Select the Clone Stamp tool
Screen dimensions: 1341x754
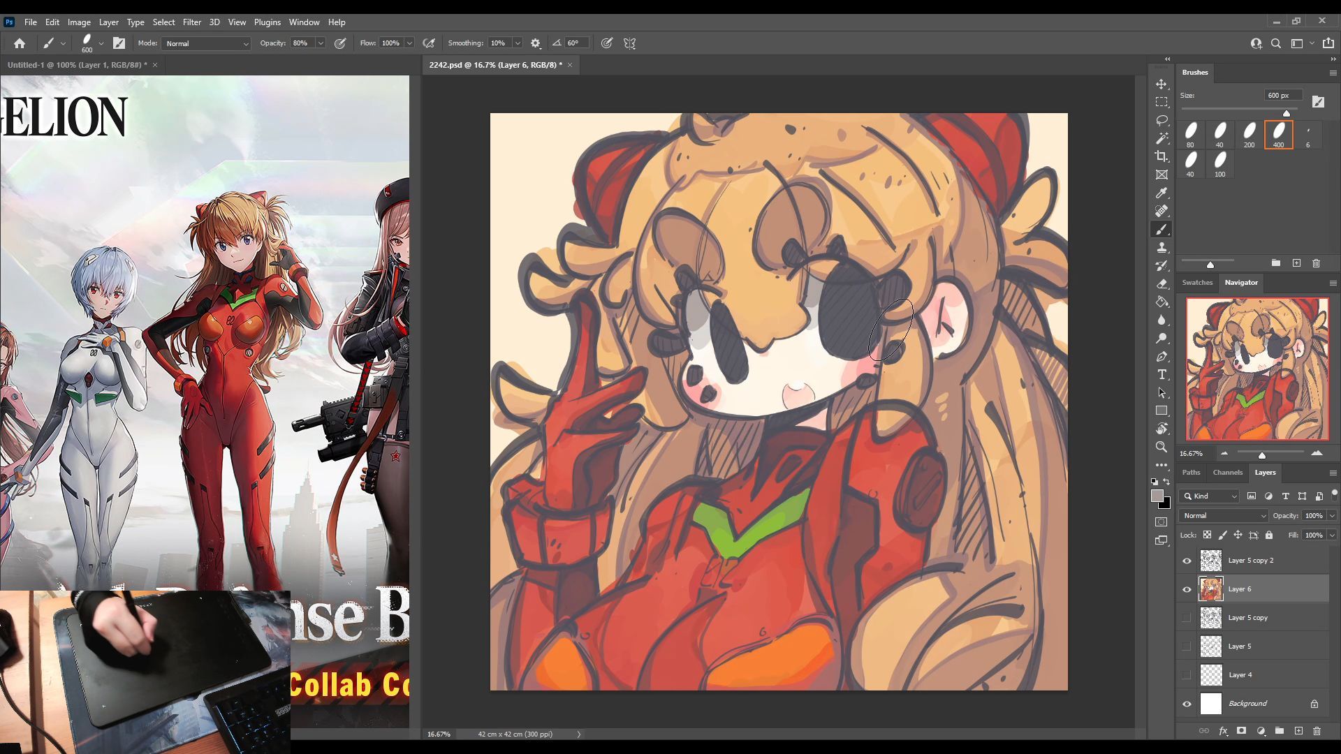click(x=1162, y=248)
